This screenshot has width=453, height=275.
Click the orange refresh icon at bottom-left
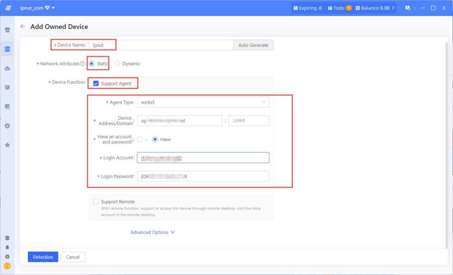[7, 266]
